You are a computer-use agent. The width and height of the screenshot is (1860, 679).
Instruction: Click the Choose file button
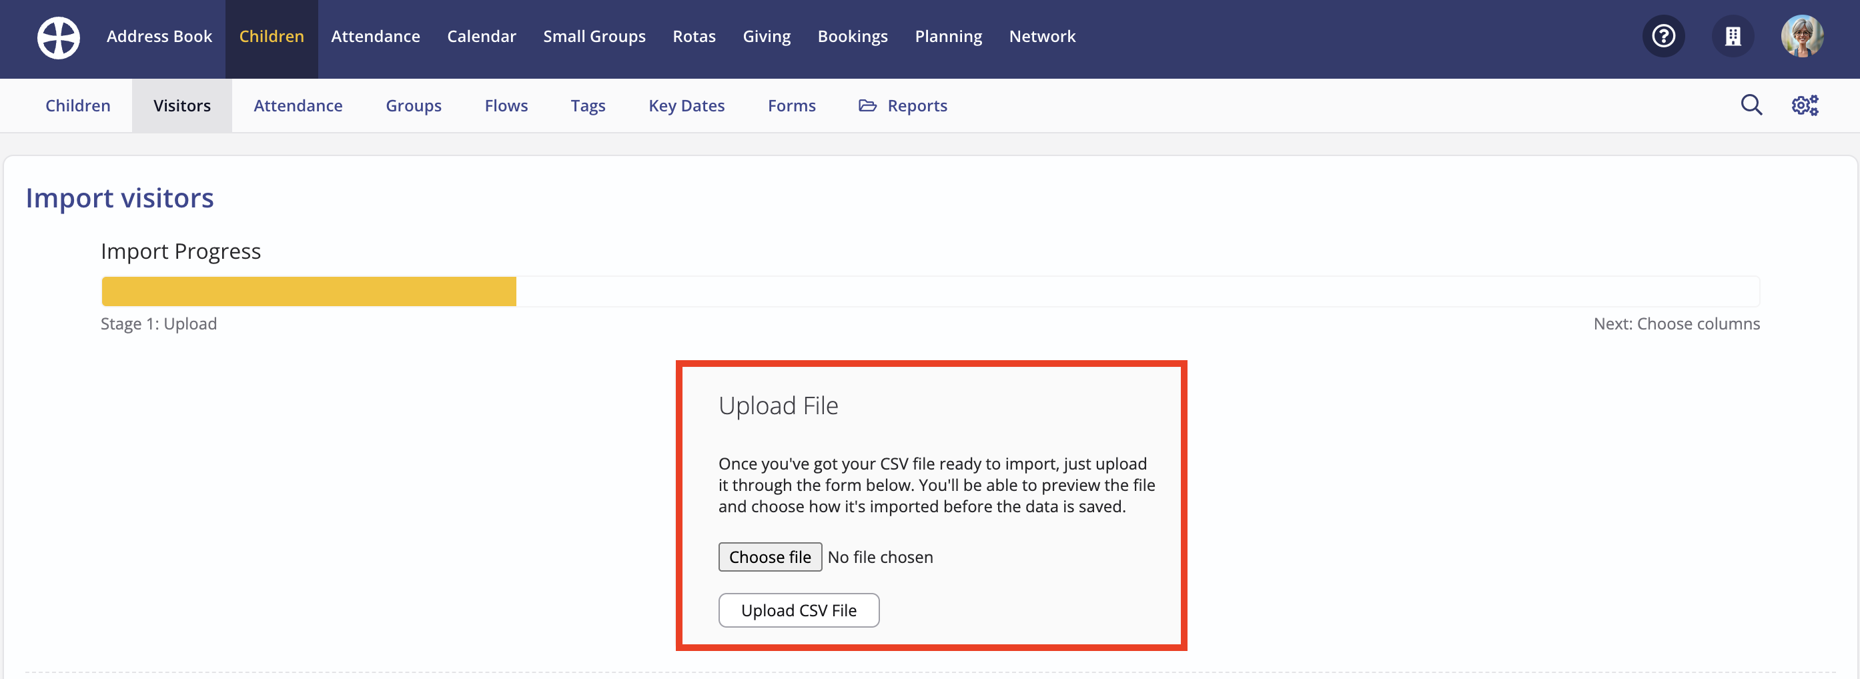(x=770, y=557)
